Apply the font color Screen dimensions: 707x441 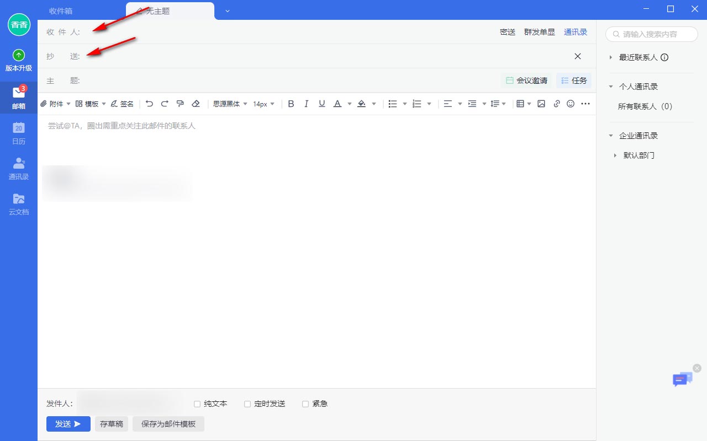337,104
